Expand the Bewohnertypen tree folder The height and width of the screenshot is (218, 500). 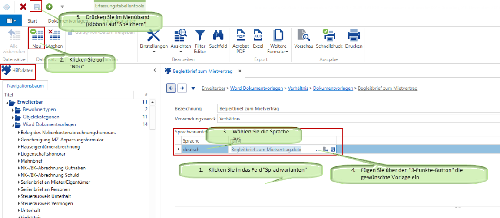(13, 110)
